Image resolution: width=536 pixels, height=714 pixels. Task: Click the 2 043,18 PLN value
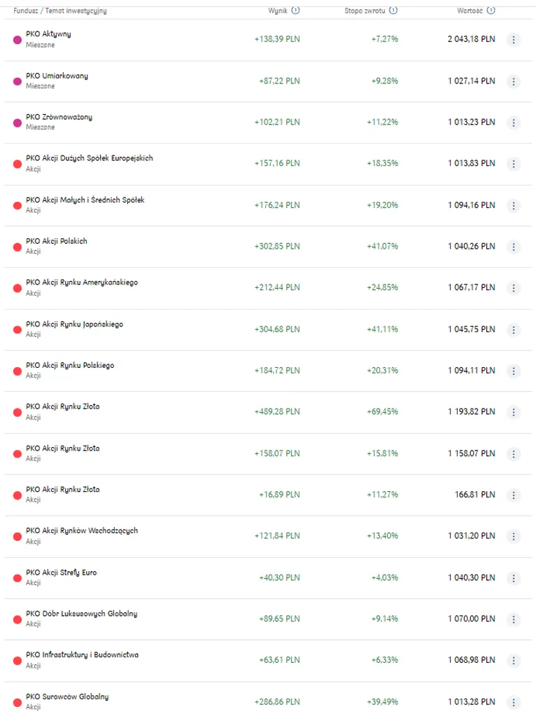(472, 39)
